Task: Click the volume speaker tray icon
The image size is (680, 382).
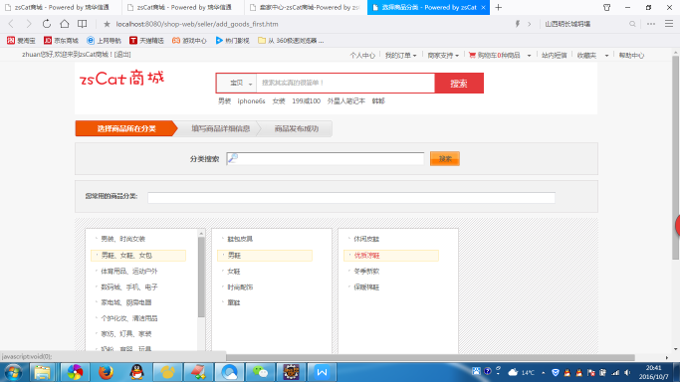Action: [x=627, y=372]
